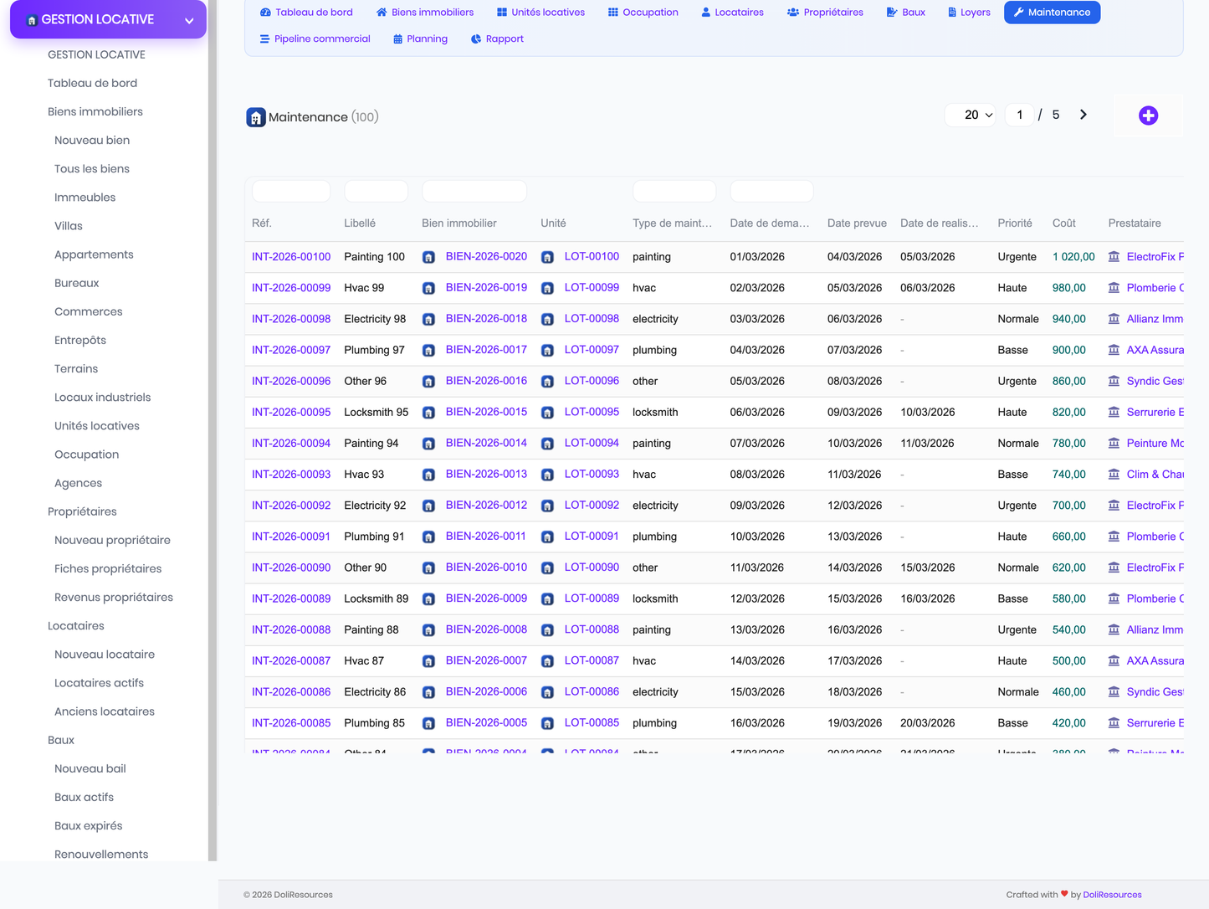Go to next page with the chevron arrow
The width and height of the screenshot is (1209, 909).
coord(1083,115)
